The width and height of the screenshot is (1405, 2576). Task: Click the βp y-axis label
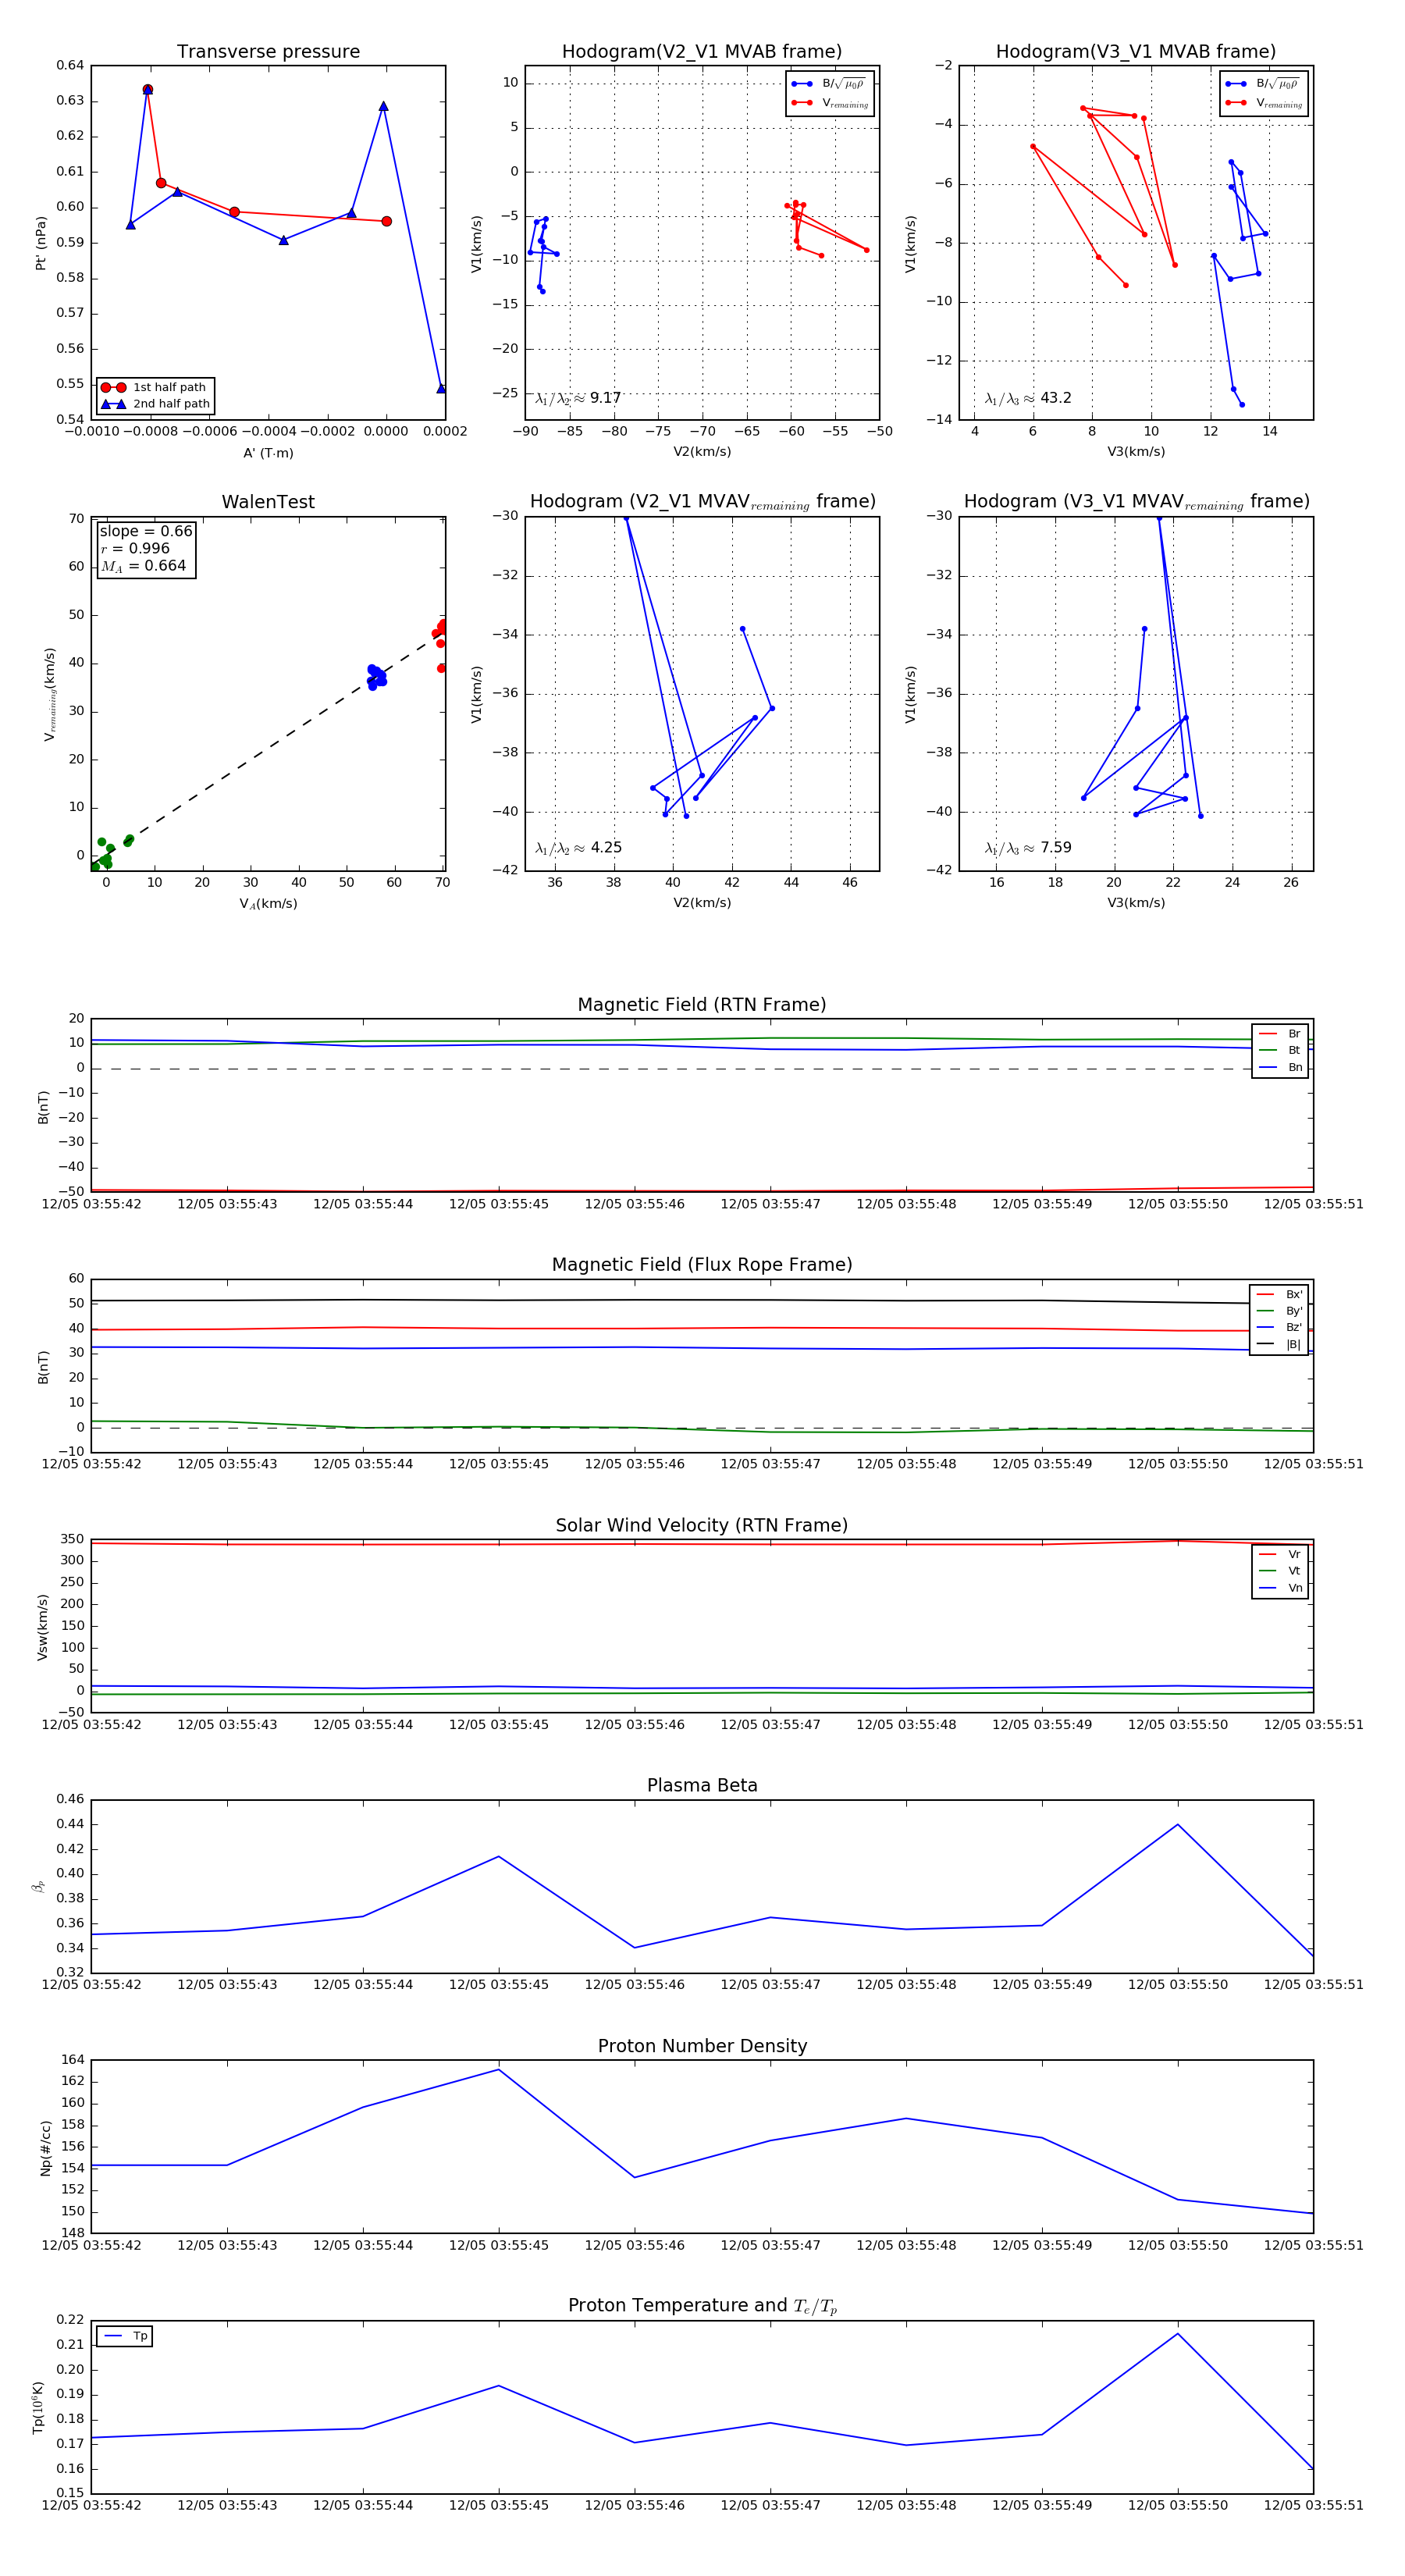[38, 1887]
